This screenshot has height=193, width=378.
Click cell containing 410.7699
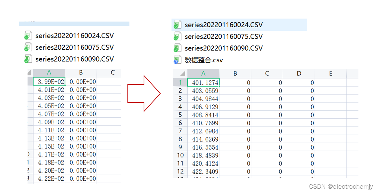(x=203, y=123)
